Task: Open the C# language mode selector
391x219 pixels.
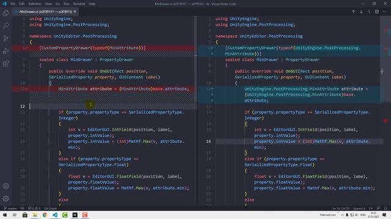Action: coord(371,208)
